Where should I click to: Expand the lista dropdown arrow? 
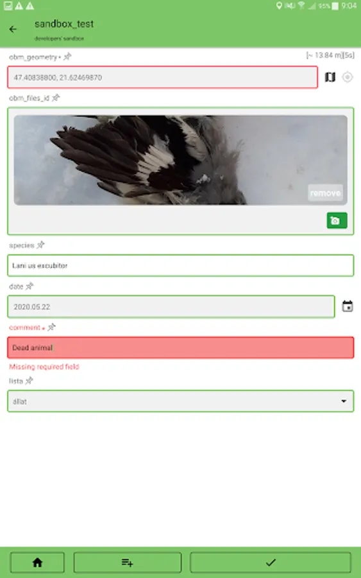(344, 401)
